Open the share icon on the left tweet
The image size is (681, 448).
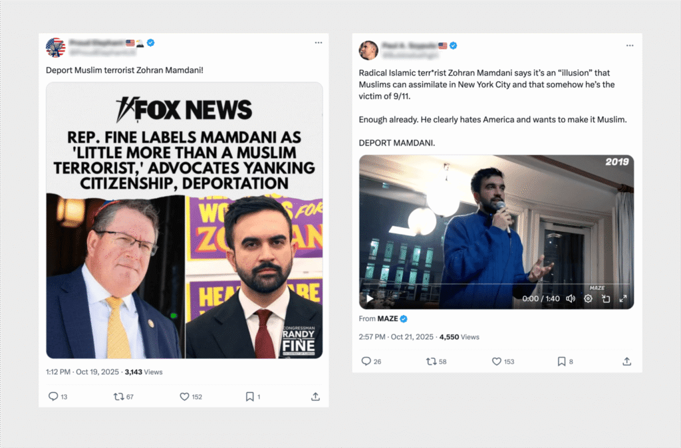click(x=315, y=396)
